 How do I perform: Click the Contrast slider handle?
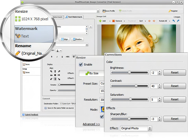pyautogui.click(x=136, y=86)
